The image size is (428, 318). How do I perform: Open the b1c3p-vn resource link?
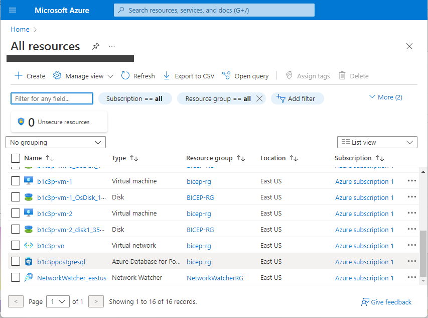[51, 246]
